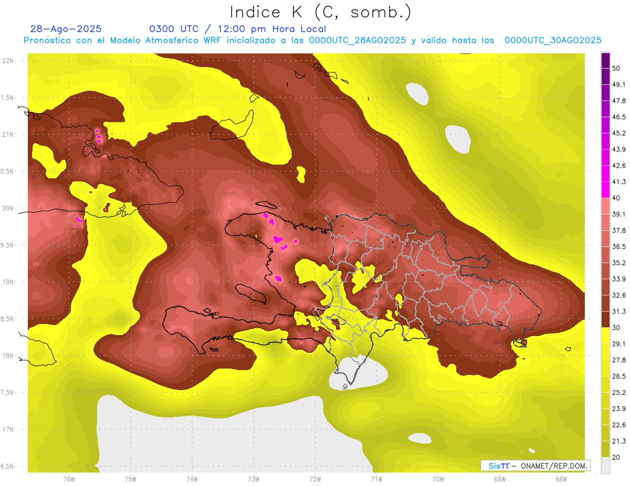Click the legend value '35.2'
The image size is (630, 486).
[x=619, y=263]
